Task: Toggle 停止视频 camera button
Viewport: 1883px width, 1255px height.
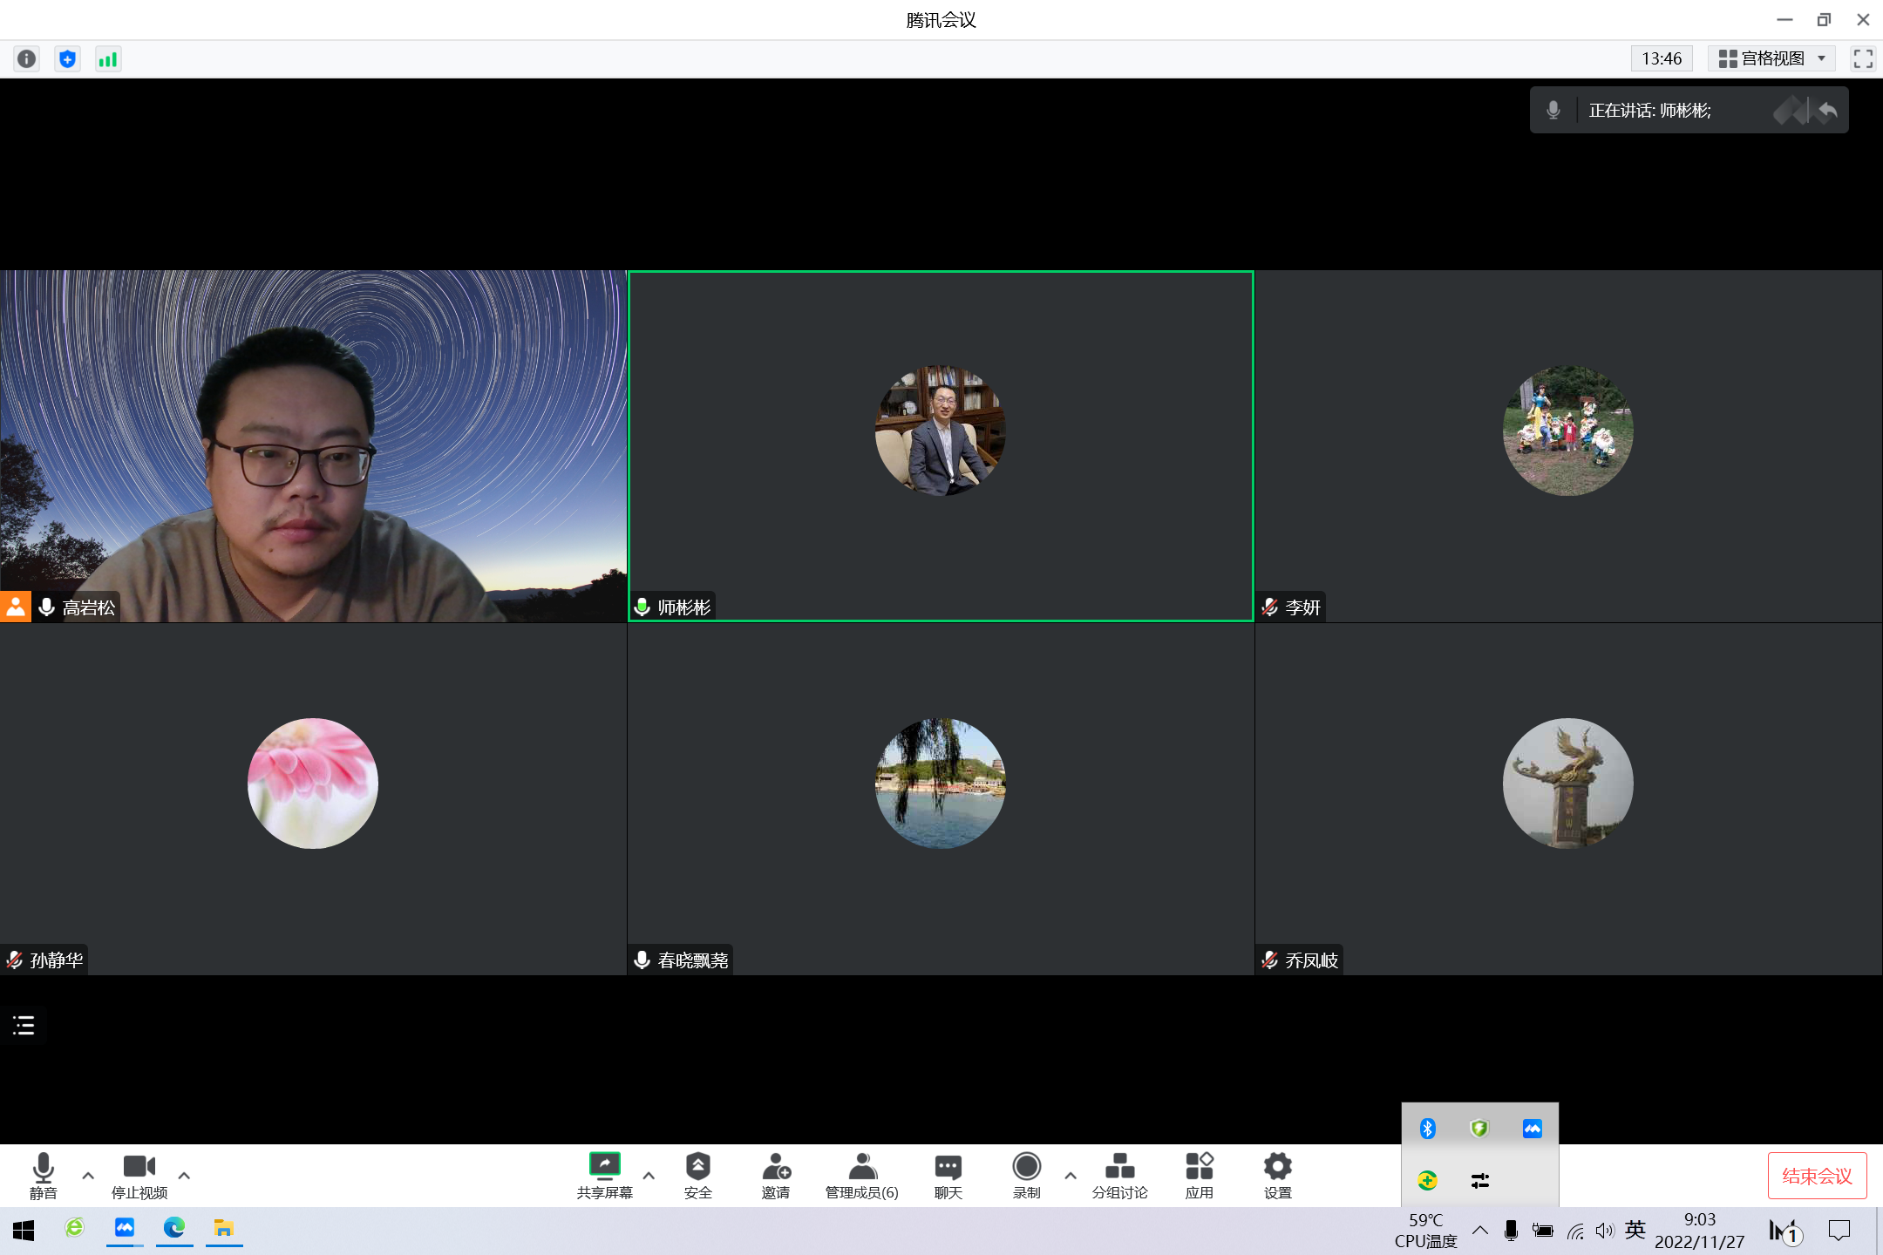Action: pos(139,1175)
